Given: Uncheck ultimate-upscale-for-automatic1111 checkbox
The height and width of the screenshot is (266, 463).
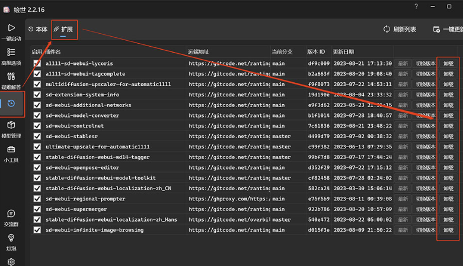Looking at the screenshot, I should point(37,147).
